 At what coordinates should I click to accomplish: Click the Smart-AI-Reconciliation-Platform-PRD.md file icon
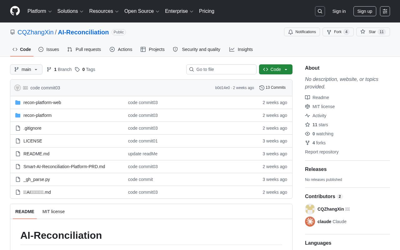coord(18,167)
